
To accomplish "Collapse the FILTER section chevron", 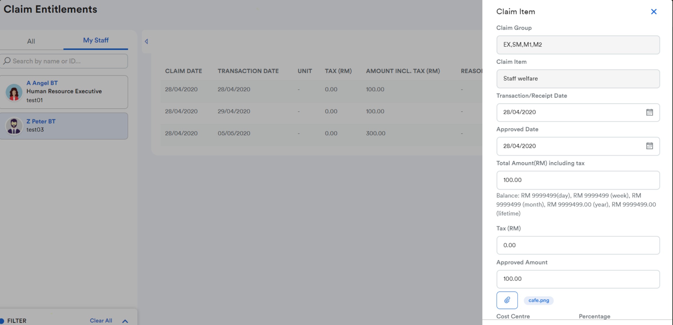I will coord(125,321).
